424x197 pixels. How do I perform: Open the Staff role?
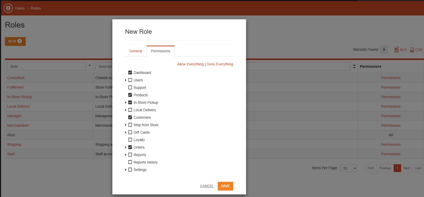[x=11, y=154]
